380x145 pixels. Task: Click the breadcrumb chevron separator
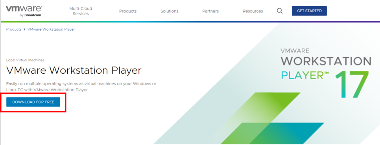24,29
